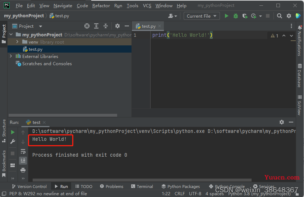Rerun test with green arrow in Run panel
This screenshot has width=304, height=197.
pos(13,132)
